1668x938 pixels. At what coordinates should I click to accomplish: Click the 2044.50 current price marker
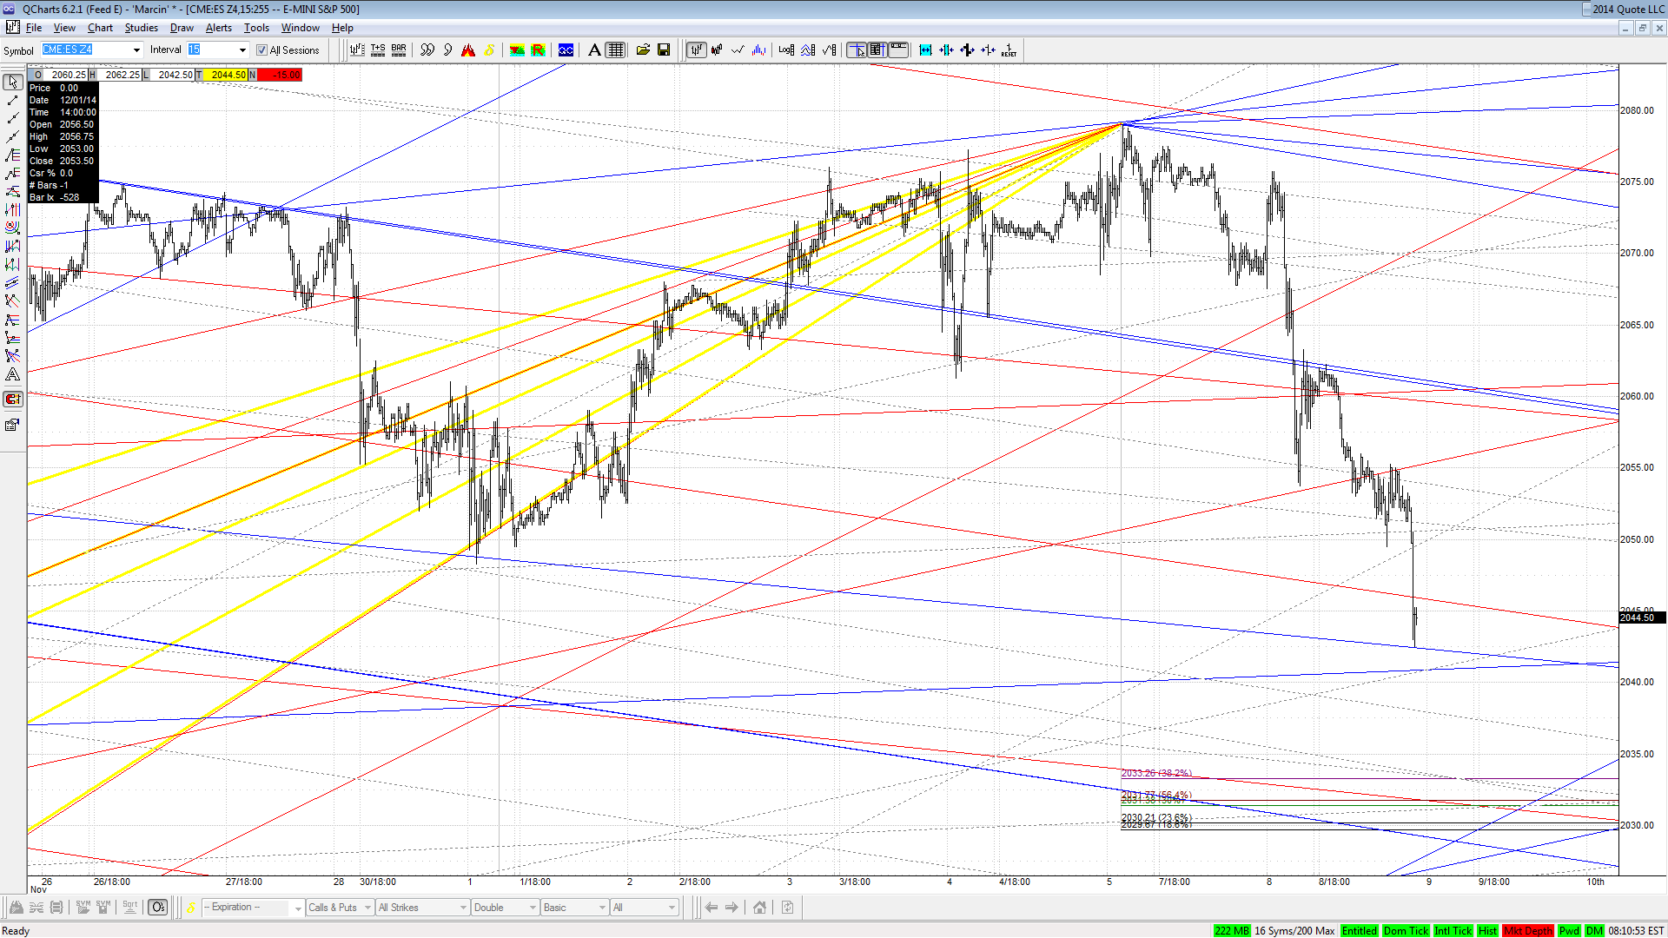click(1641, 618)
